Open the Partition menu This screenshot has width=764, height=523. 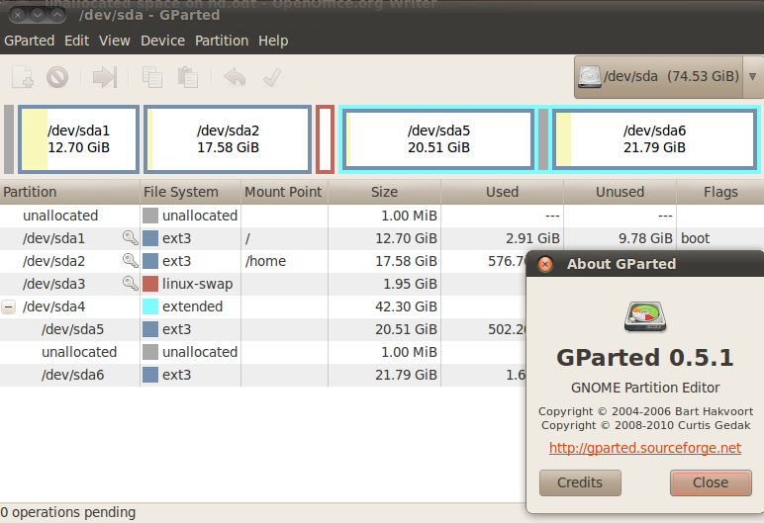tap(222, 41)
